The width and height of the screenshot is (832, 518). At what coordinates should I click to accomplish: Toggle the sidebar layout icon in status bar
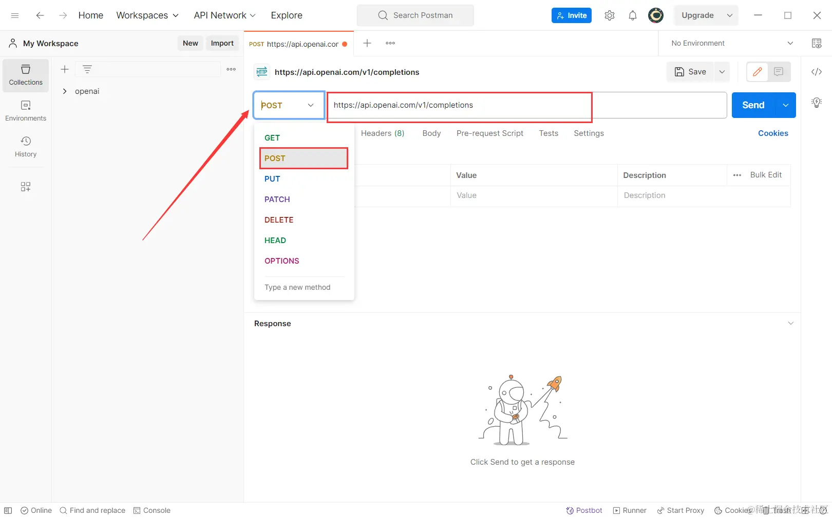pyautogui.click(x=8, y=510)
